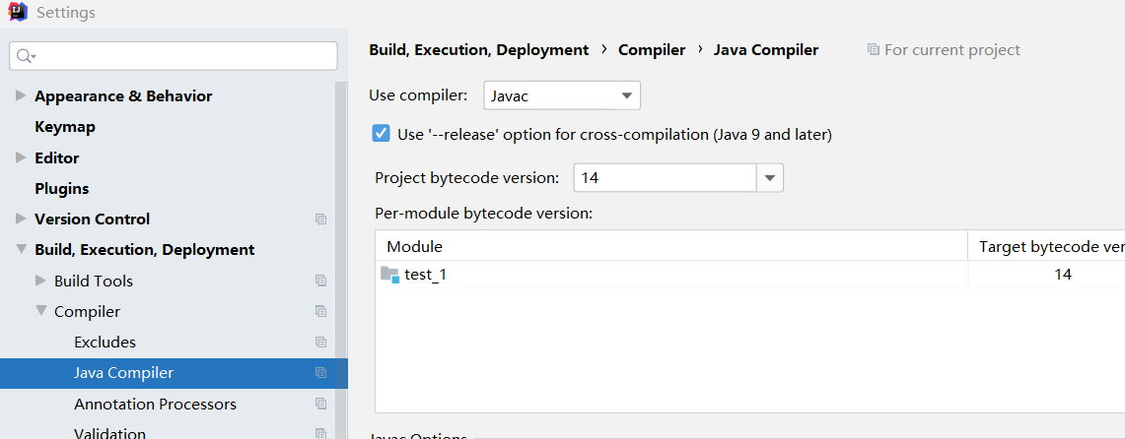Click the settings search input field
The image size is (1125, 439).
(x=182, y=56)
